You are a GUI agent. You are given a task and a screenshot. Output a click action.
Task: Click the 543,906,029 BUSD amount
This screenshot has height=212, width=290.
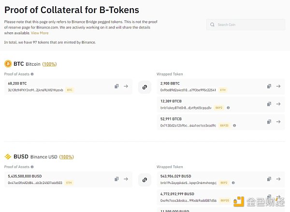[x=176, y=176]
